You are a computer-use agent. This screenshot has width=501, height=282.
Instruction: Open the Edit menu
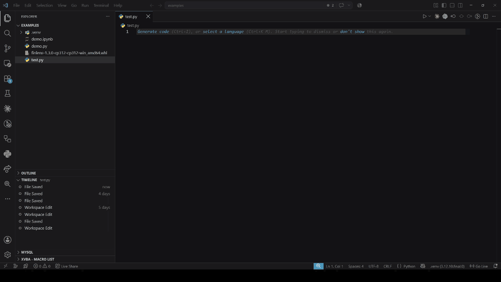(x=28, y=5)
